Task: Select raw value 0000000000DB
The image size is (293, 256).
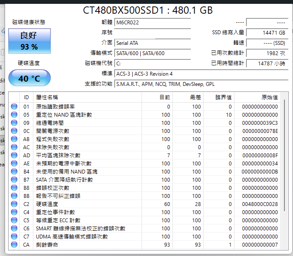Action: pos(260,172)
